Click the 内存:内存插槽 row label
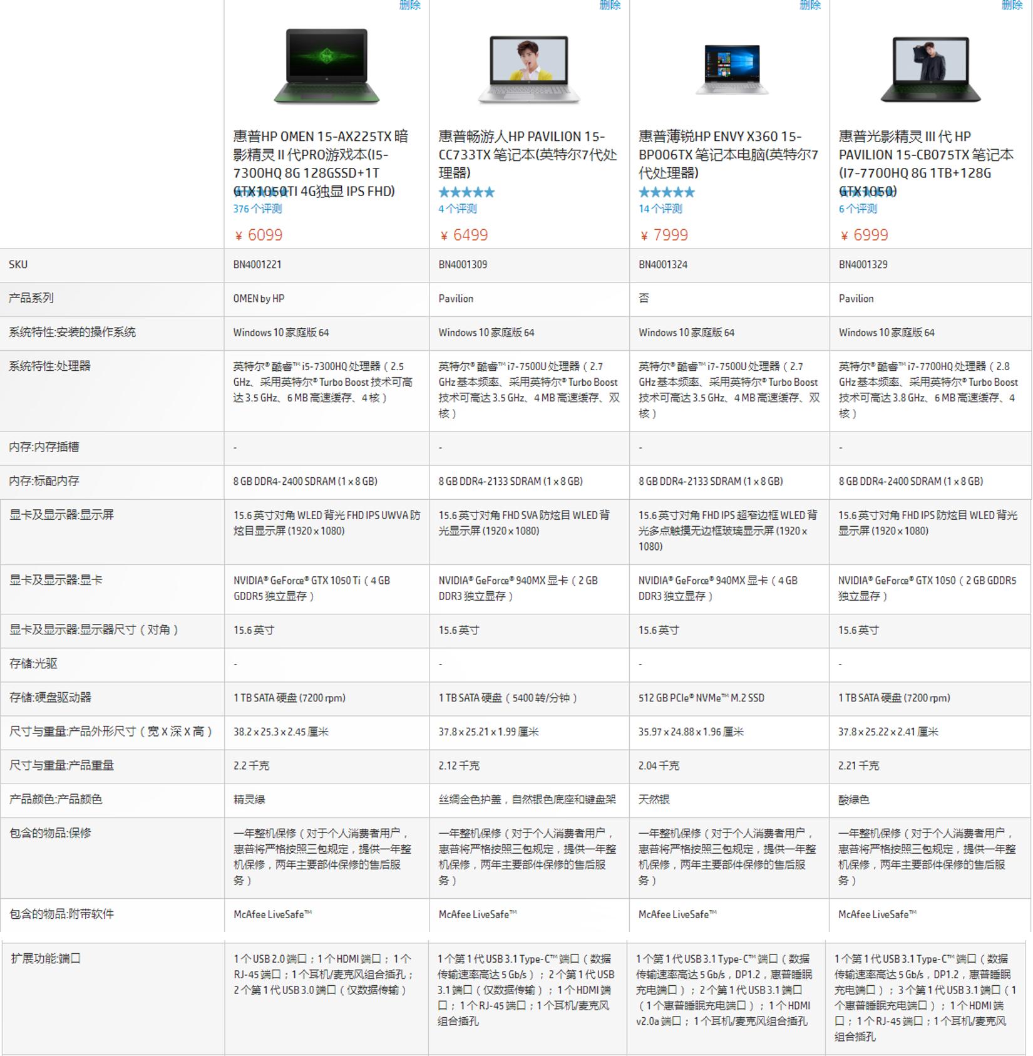This screenshot has width=1033, height=1056. tap(44, 447)
